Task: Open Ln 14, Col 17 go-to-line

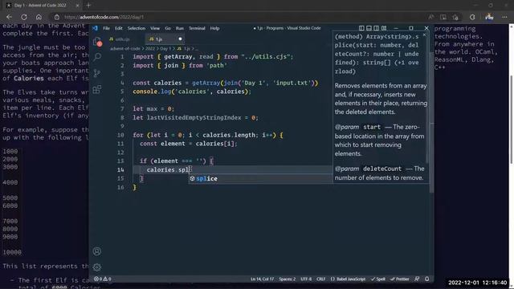Action: pyautogui.click(x=262, y=279)
